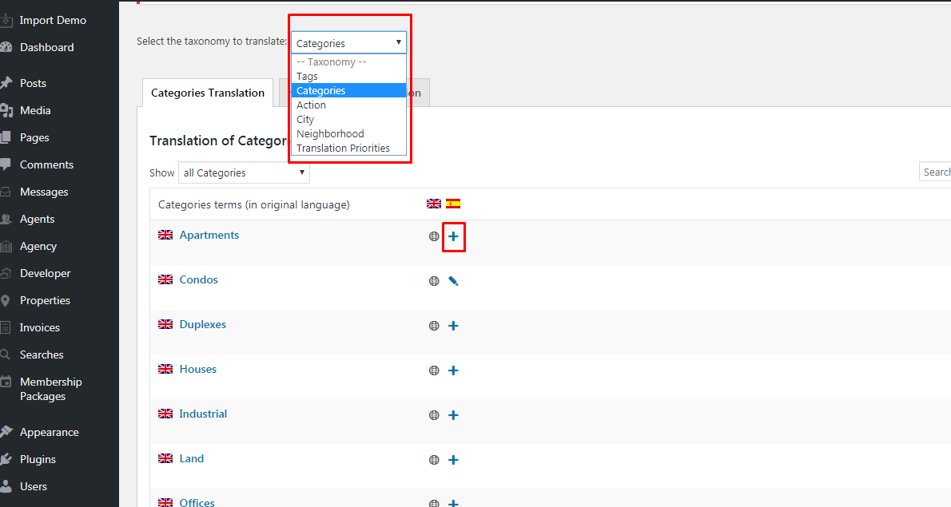This screenshot has width=951, height=507.
Task: Choose Neighborhood from taxonomy list
Action: coord(330,134)
